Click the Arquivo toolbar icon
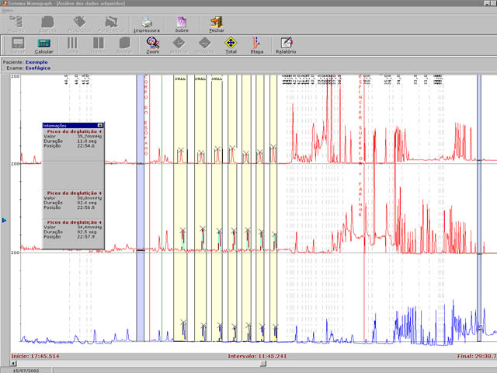Image resolution: width=497 pixels, height=373 pixels. (16, 22)
